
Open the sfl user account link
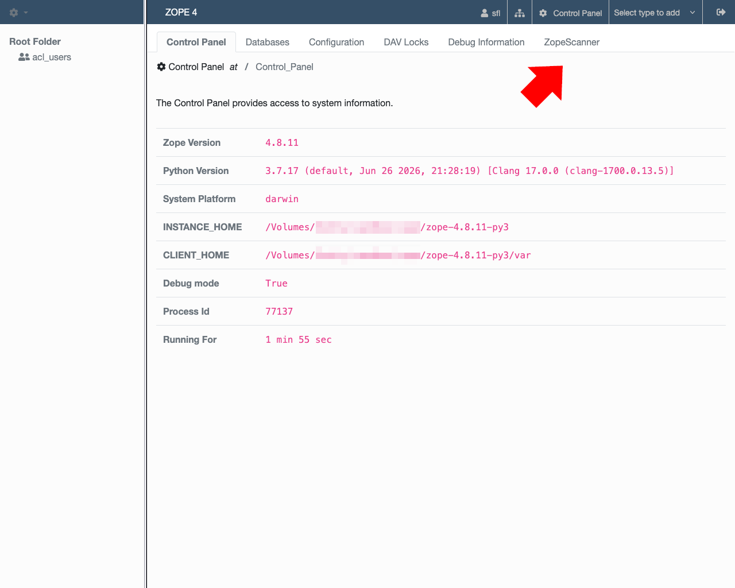(x=490, y=13)
